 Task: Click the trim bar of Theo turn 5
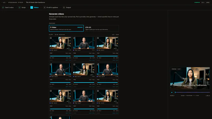[107, 83]
